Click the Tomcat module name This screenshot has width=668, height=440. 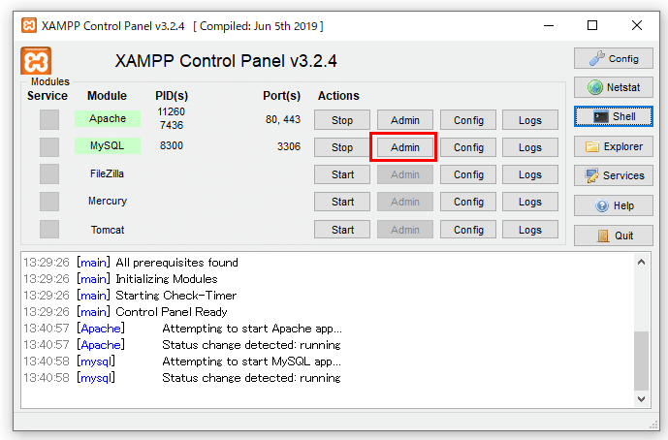(108, 230)
